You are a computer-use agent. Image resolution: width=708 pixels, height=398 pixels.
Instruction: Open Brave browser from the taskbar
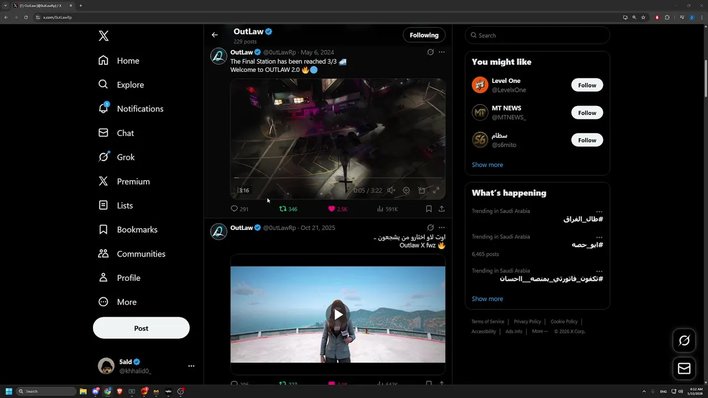click(120, 391)
